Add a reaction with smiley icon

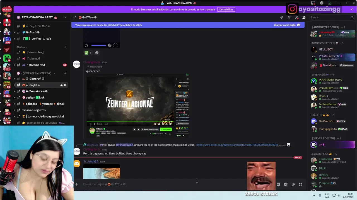(97, 53)
